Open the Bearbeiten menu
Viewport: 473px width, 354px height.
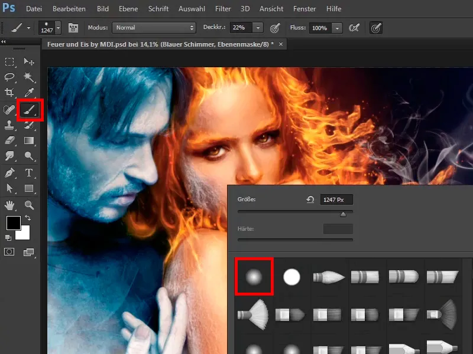coord(69,9)
